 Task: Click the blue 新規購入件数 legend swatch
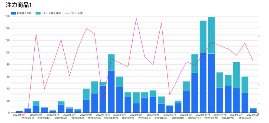coord(13,13)
